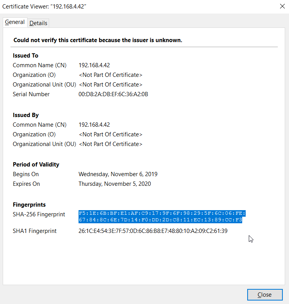Click the SHA1 fingerprint hex value
The image size is (289, 304).
(153, 231)
